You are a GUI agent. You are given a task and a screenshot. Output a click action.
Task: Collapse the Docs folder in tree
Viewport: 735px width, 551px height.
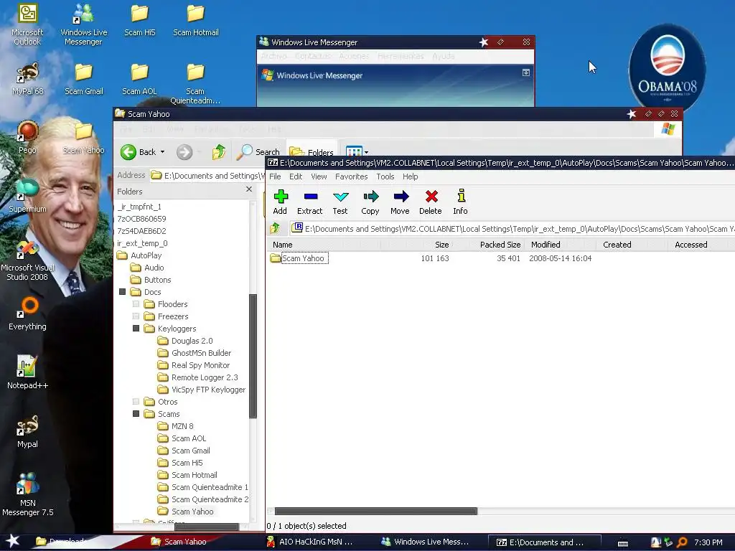122,291
